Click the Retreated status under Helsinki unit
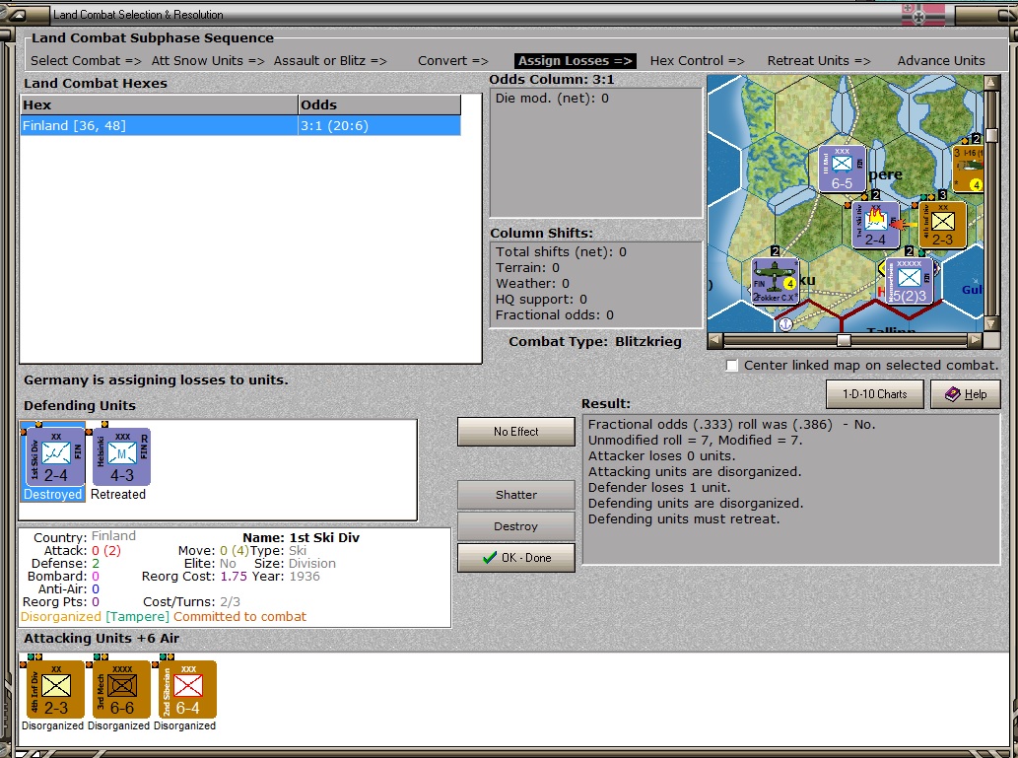The image size is (1018, 758). (118, 494)
